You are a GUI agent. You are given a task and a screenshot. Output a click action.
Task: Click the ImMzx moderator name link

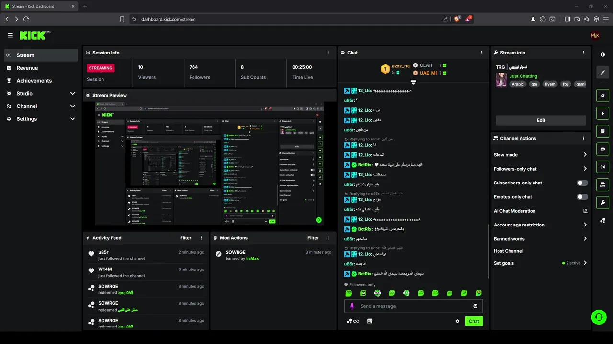252,258
